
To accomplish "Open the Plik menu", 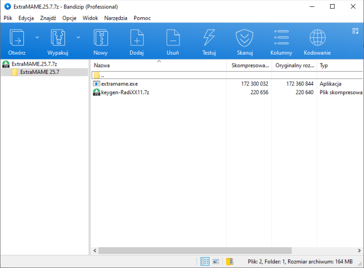I will tap(8, 18).
